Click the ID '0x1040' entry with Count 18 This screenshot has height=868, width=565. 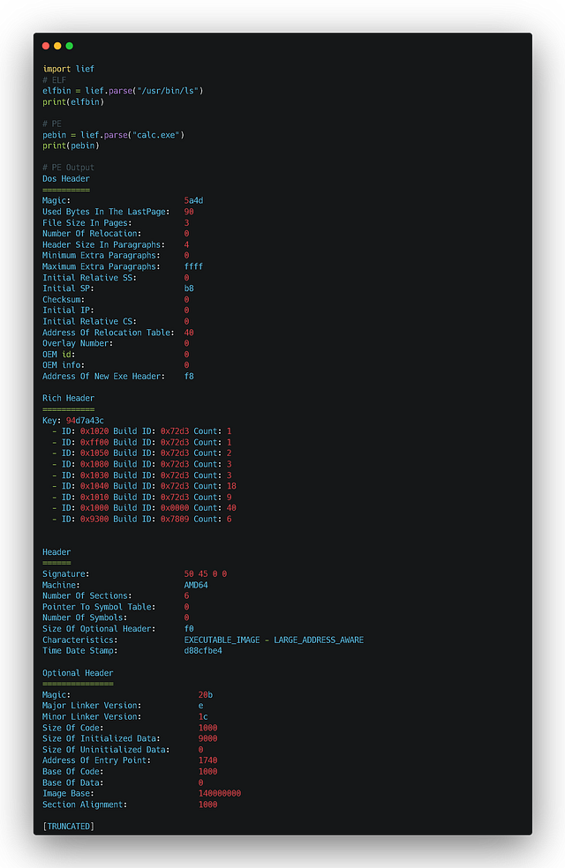144,486
